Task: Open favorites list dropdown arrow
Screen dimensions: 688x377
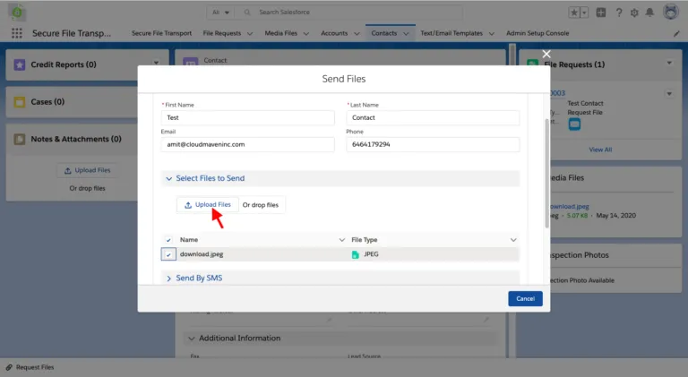Action: tap(584, 13)
